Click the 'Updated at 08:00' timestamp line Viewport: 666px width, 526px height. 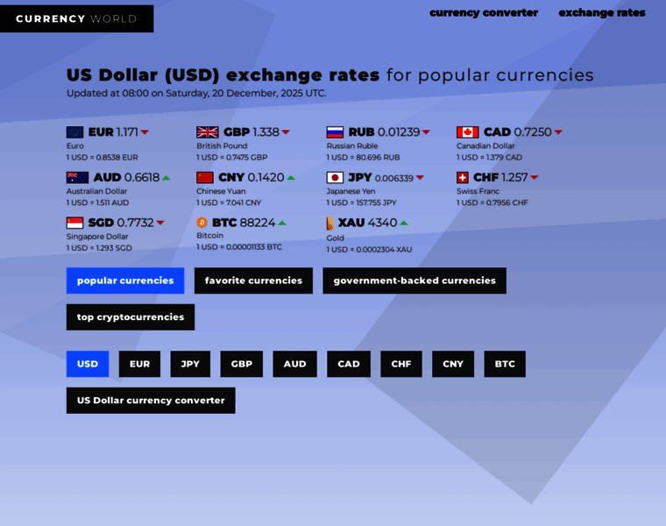[196, 93]
